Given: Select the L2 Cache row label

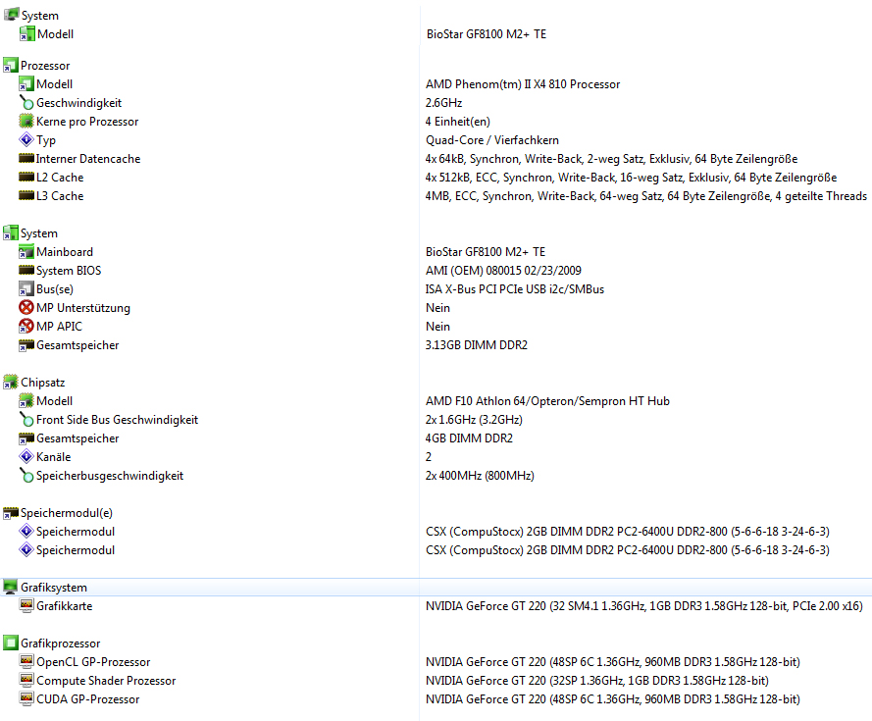Looking at the screenshot, I should point(60,178).
